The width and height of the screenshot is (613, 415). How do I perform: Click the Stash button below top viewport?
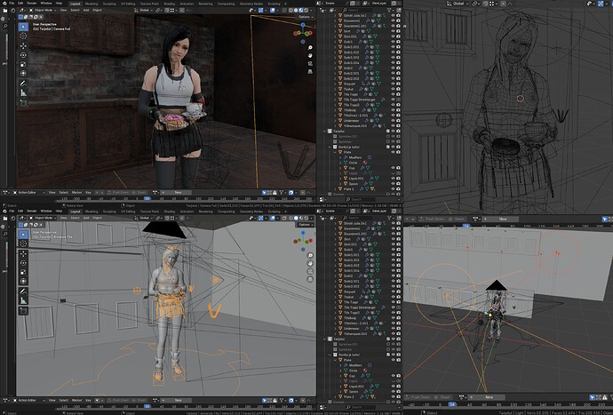click(139, 193)
